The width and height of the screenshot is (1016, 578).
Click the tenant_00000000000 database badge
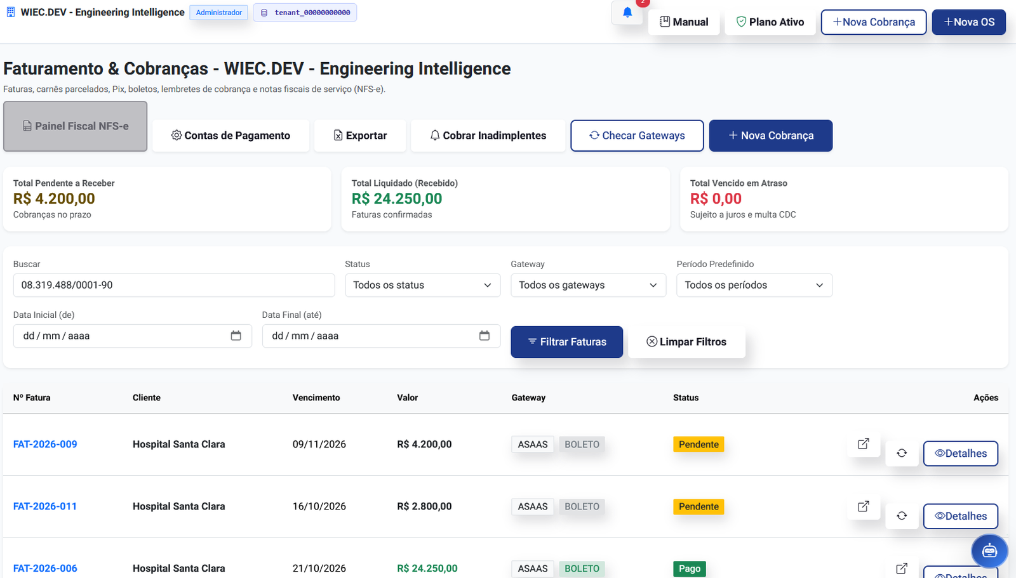tap(305, 13)
